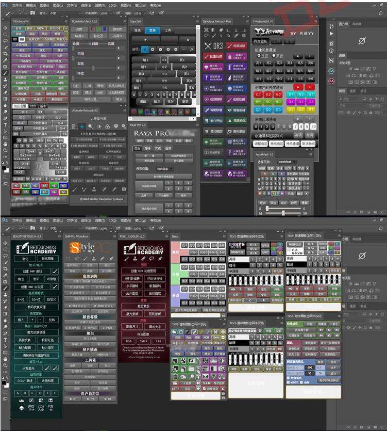
Task: Select 选区 radio in YYActions panel
Action: coord(259,56)
